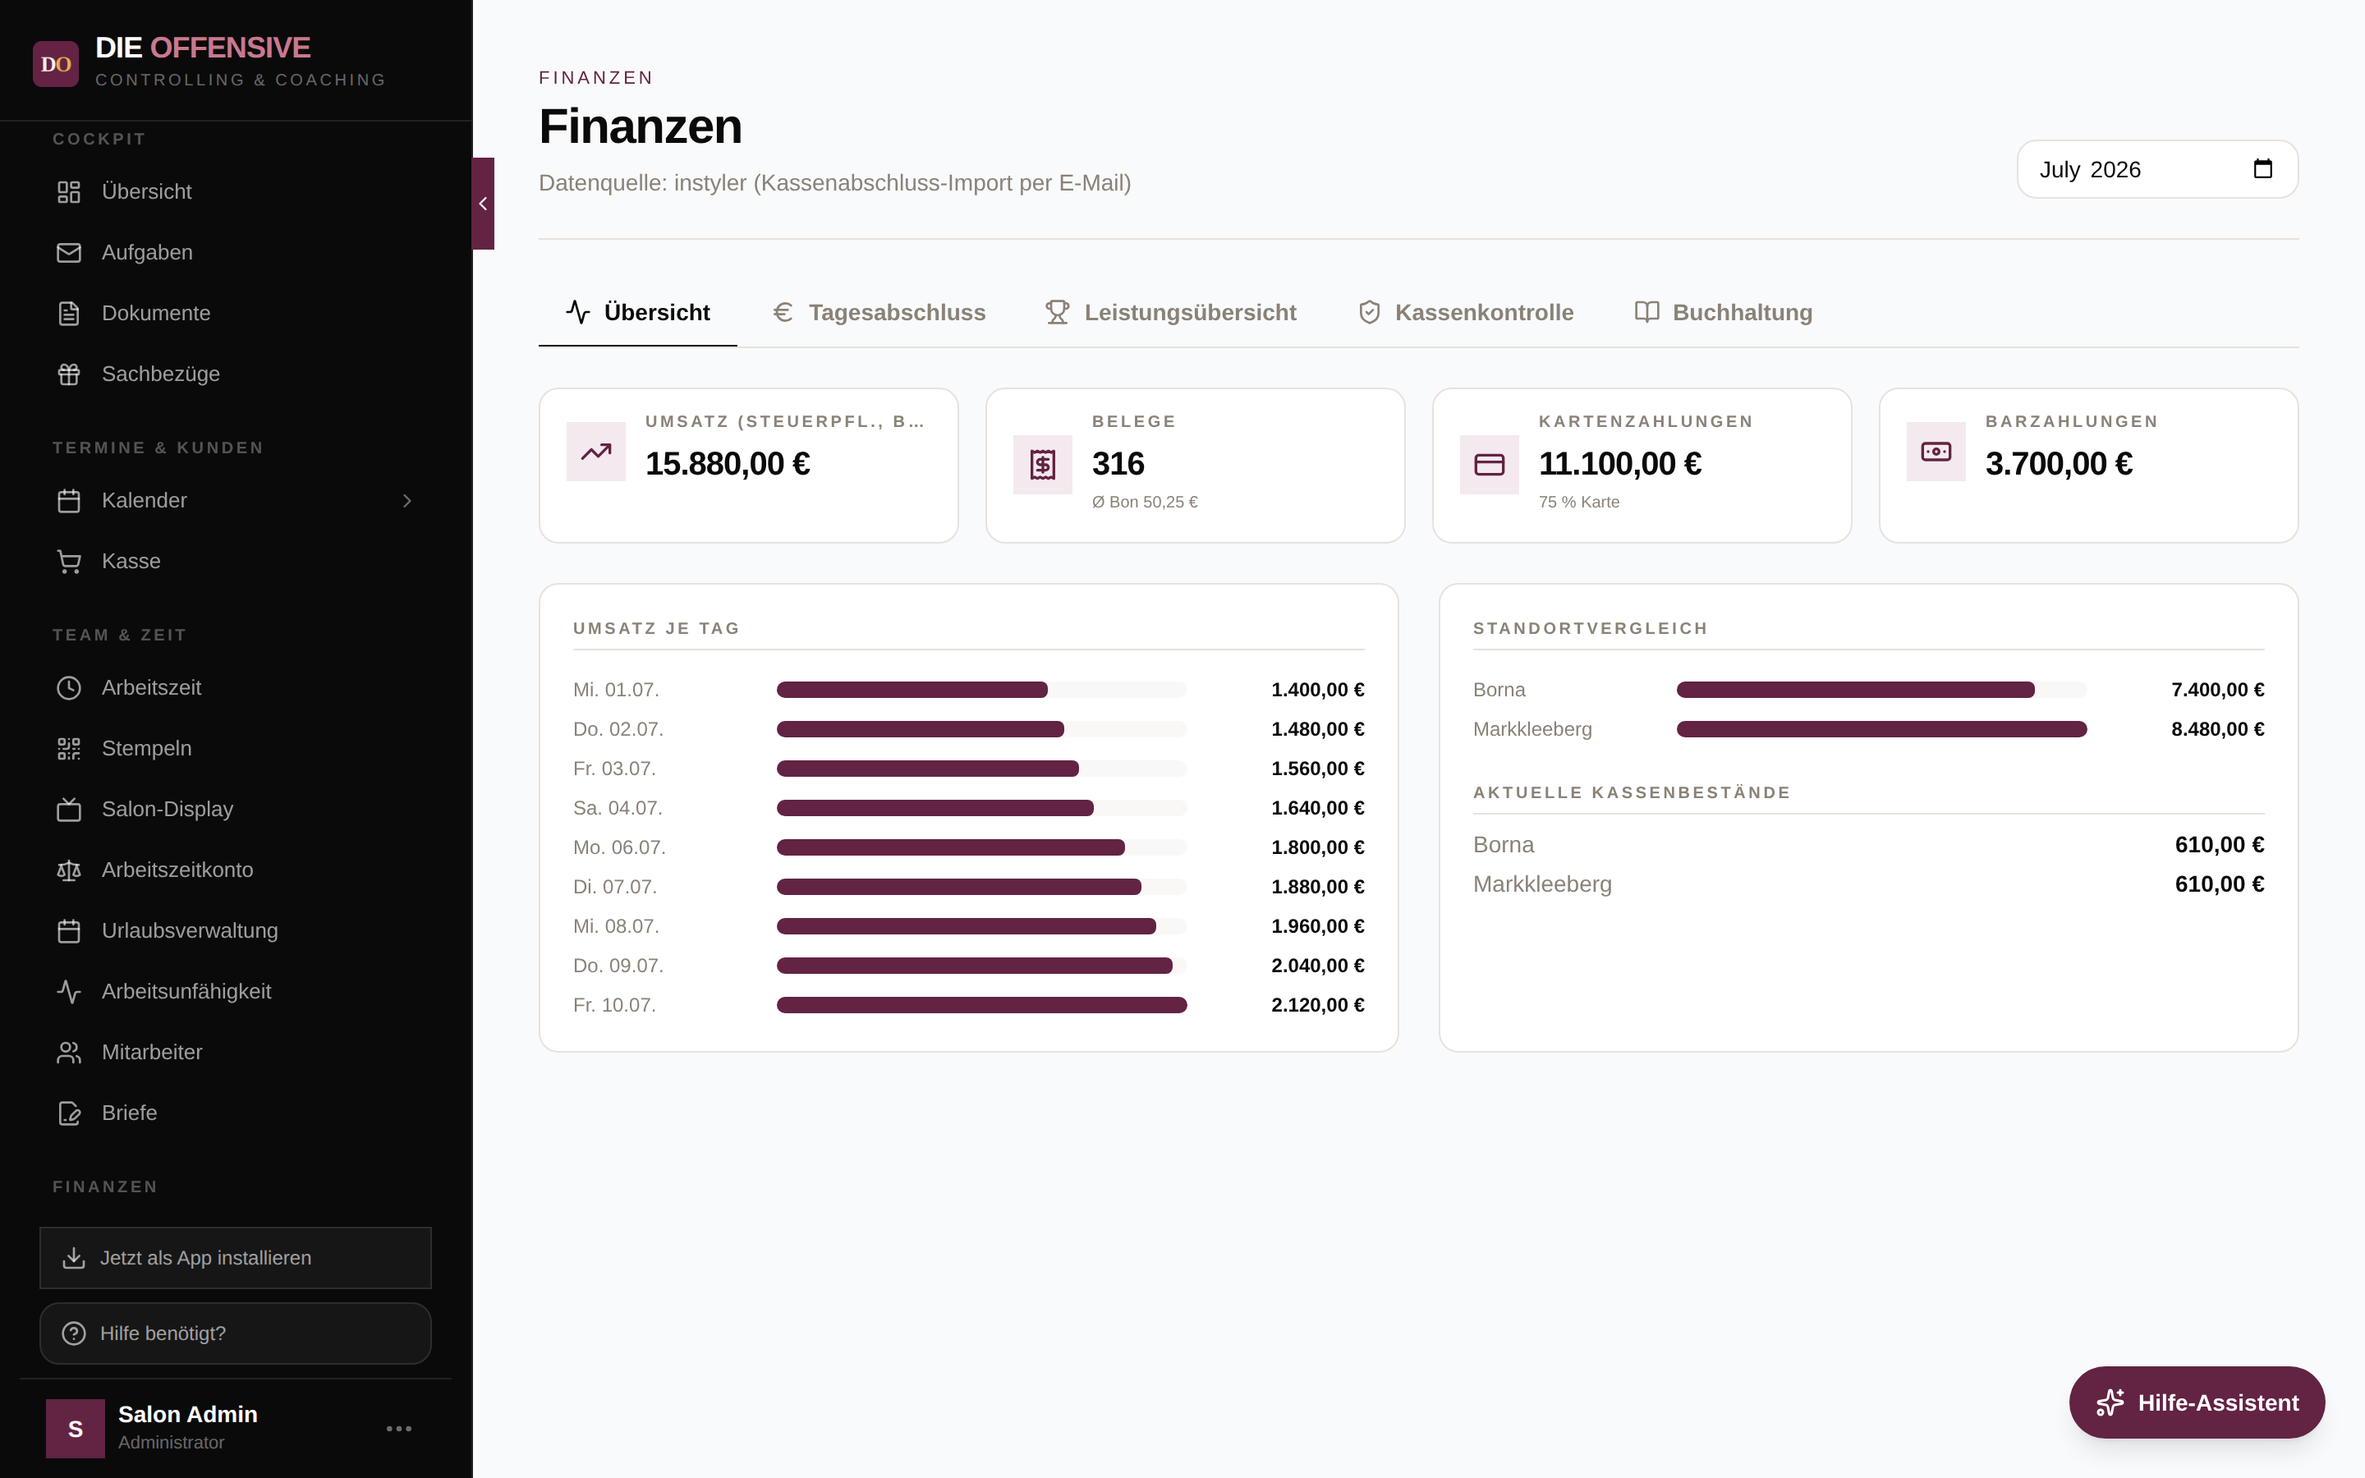This screenshot has height=1478, width=2365.
Task: Click the Salon Admin avatar S
Action: tap(76, 1428)
